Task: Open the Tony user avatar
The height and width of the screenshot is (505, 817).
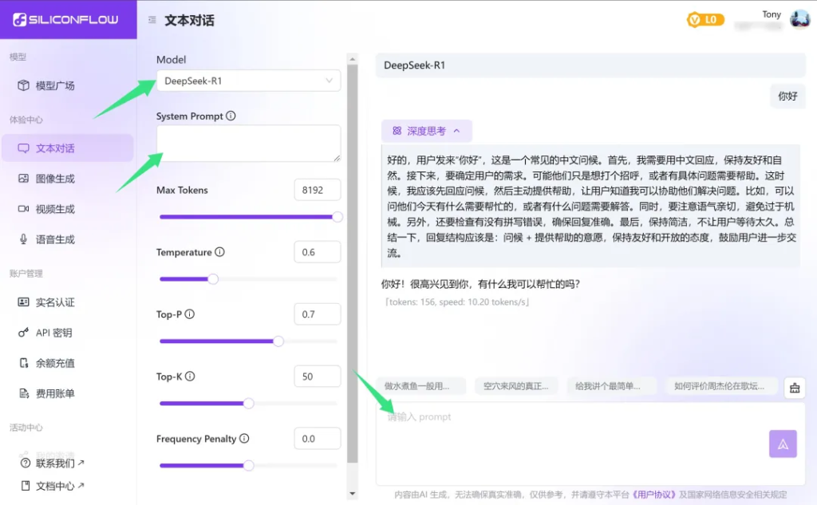Action: 799,19
